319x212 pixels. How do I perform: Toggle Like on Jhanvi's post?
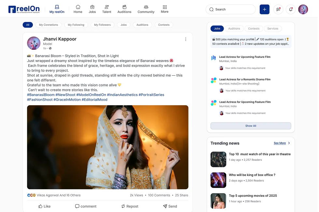(x=45, y=206)
